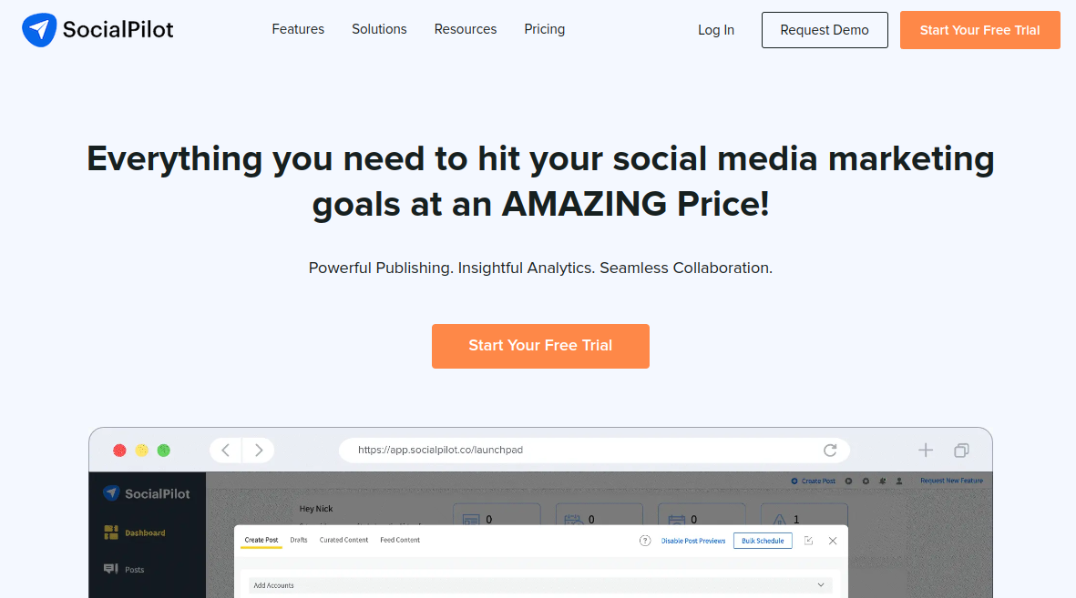Click the Request Demo button
1076x598 pixels.
click(825, 30)
